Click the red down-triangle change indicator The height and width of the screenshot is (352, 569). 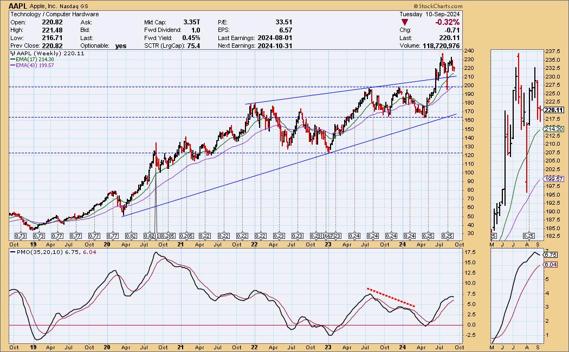click(x=405, y=23)
